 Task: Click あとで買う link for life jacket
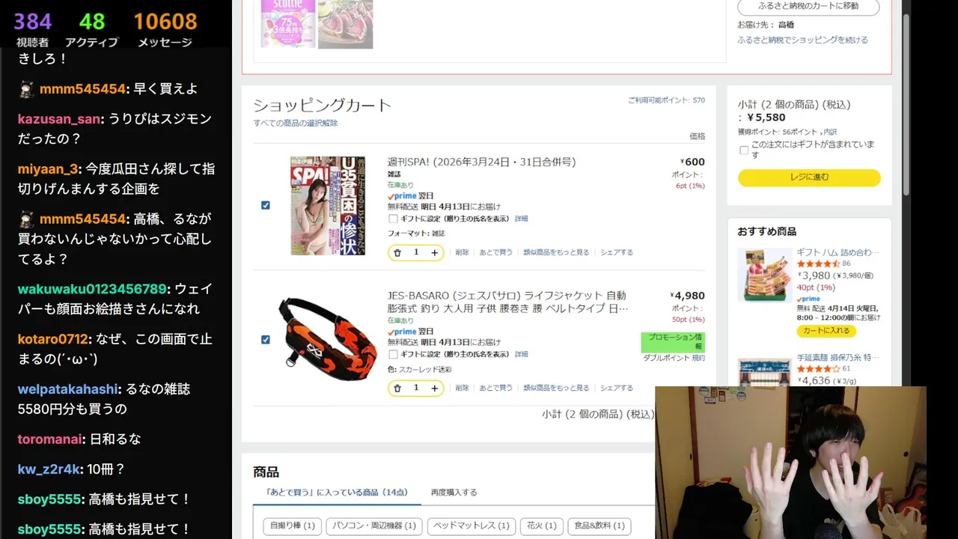[x=496, y=389]
